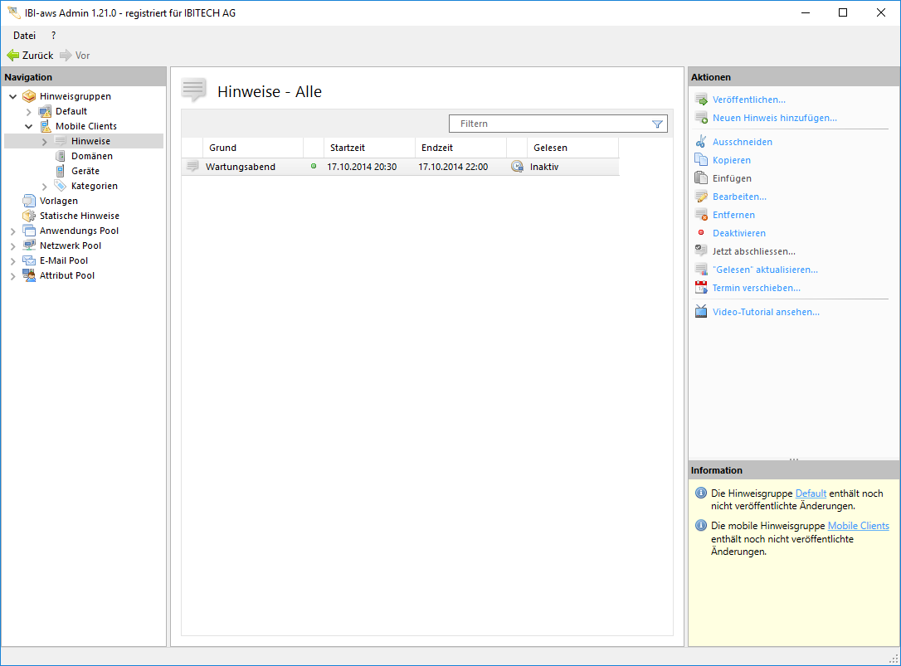Select Statische Hinweise in navigation
Viewport: 901px width, 666px height.
point(79,216)
